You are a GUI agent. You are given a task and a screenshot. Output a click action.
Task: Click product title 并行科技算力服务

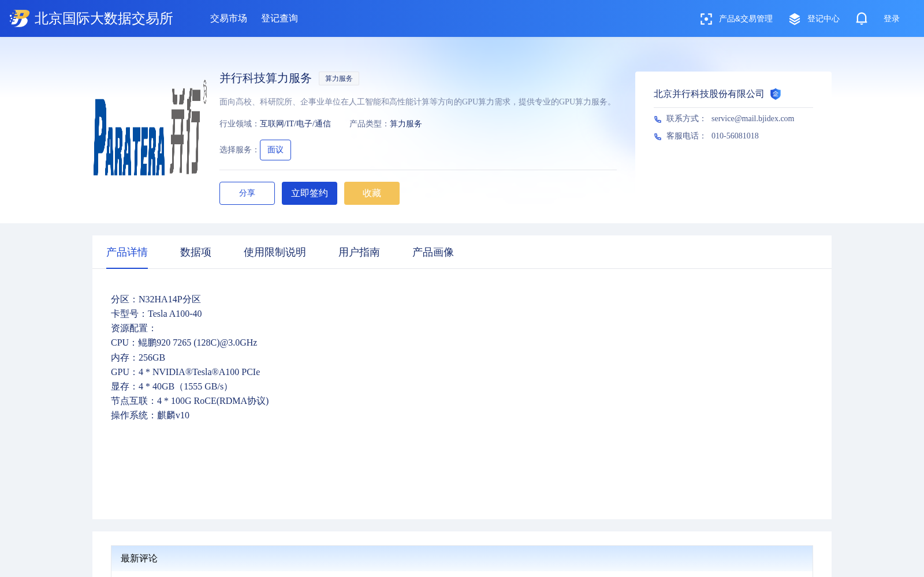click(x=266, y=78)
